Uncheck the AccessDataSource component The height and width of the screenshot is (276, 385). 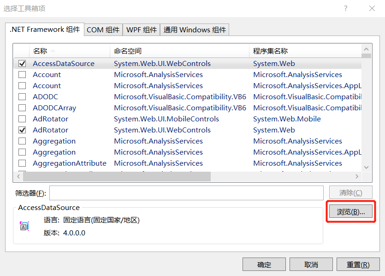22,63
